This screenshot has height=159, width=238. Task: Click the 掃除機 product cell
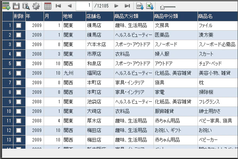point(218,92)
